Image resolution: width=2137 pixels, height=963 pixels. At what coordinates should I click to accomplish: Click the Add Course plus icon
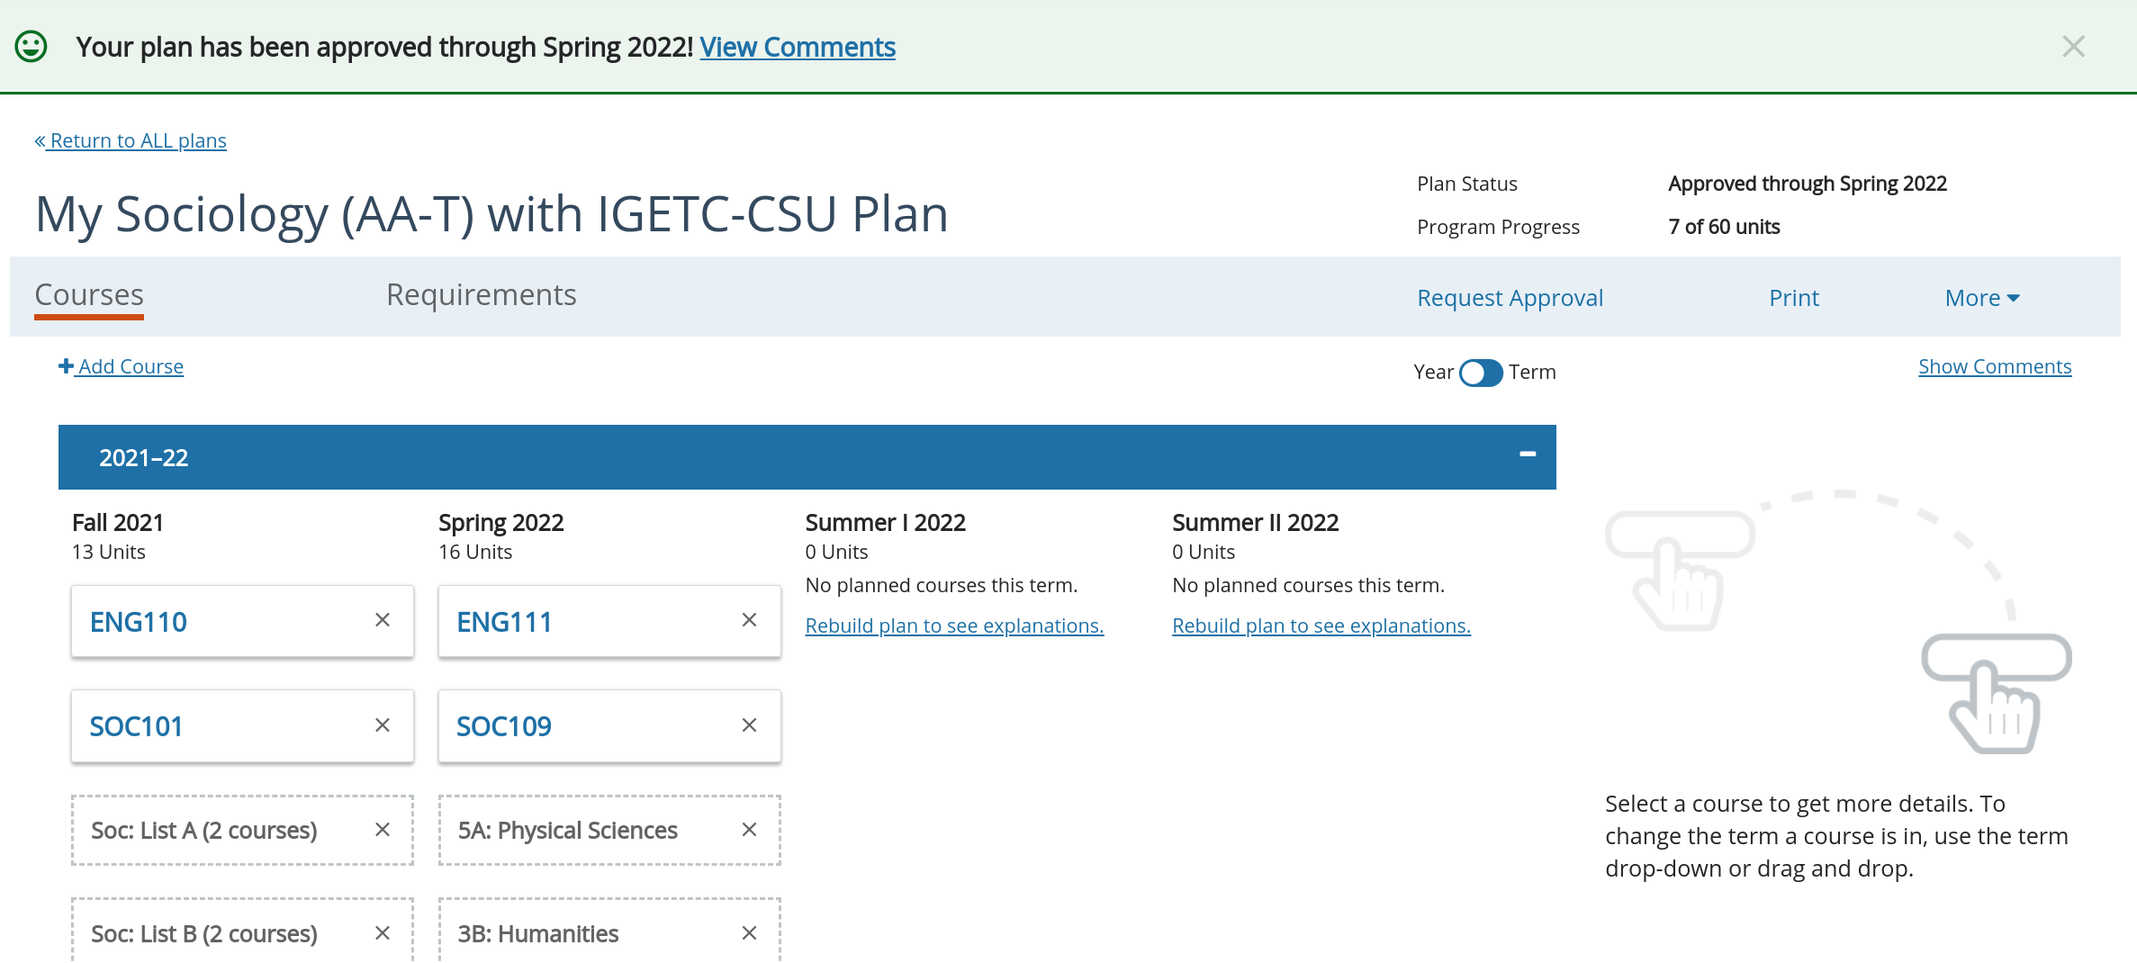click(x=67, y=365)
